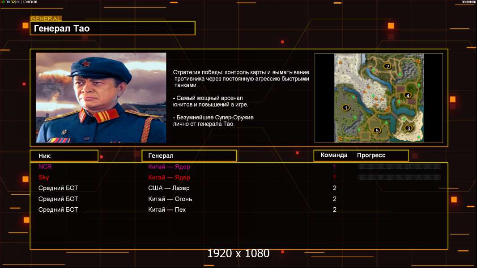This screenshot has width=477, height=268.
Task: Click start position marker 4 on map
Action: [408, 95]
